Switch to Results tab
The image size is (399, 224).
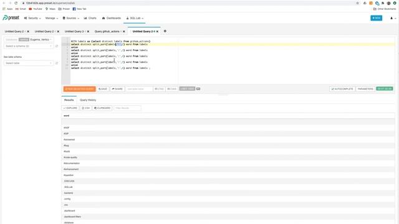point(69,100)
